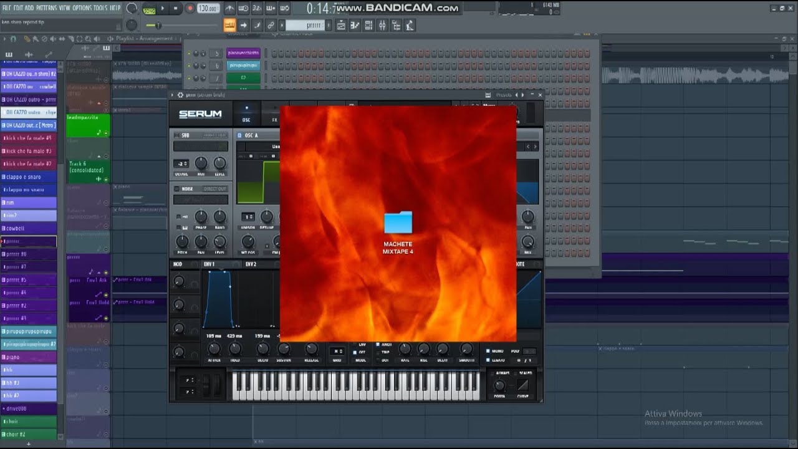Toggle mute LED for pianovecchiotto channel

pos(189,53)
